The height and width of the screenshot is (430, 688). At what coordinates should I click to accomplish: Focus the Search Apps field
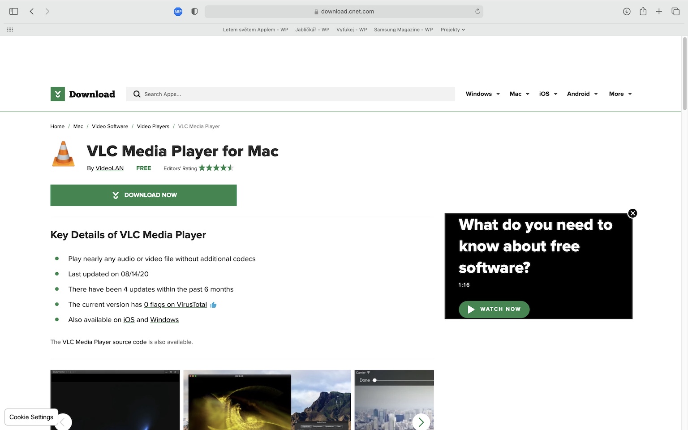tap(290, 94)
